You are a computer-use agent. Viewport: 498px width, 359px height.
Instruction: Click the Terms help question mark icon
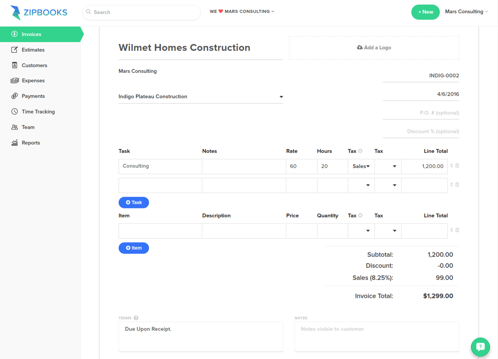136,318
